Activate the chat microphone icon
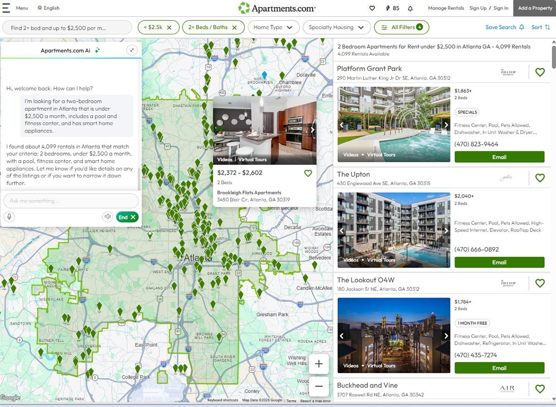 pyautogui.click(x=9, y=216)
